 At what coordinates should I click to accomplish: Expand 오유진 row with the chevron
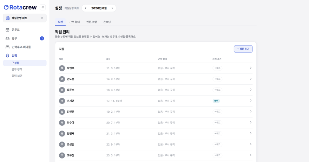pyautogui.click(x=251, y=155)
